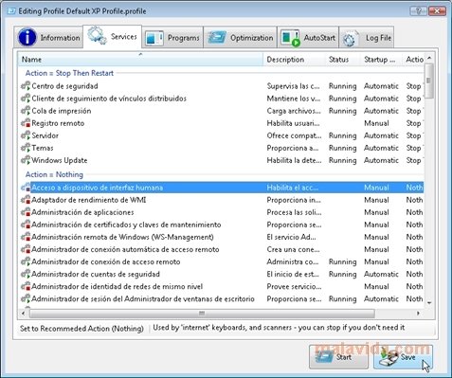Viewport: 452px width, 378px height.
Task: Click the vertical scrollbar up arrow
Action: point(429,58)
